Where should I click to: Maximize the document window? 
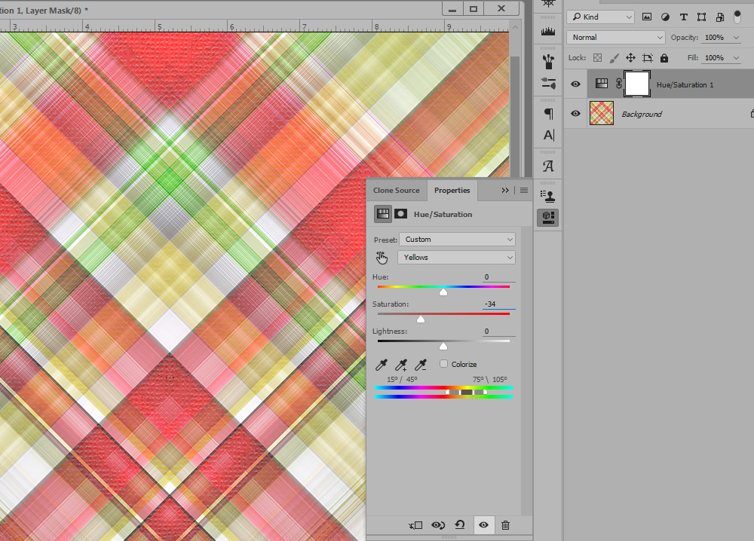tap(474, 8)
